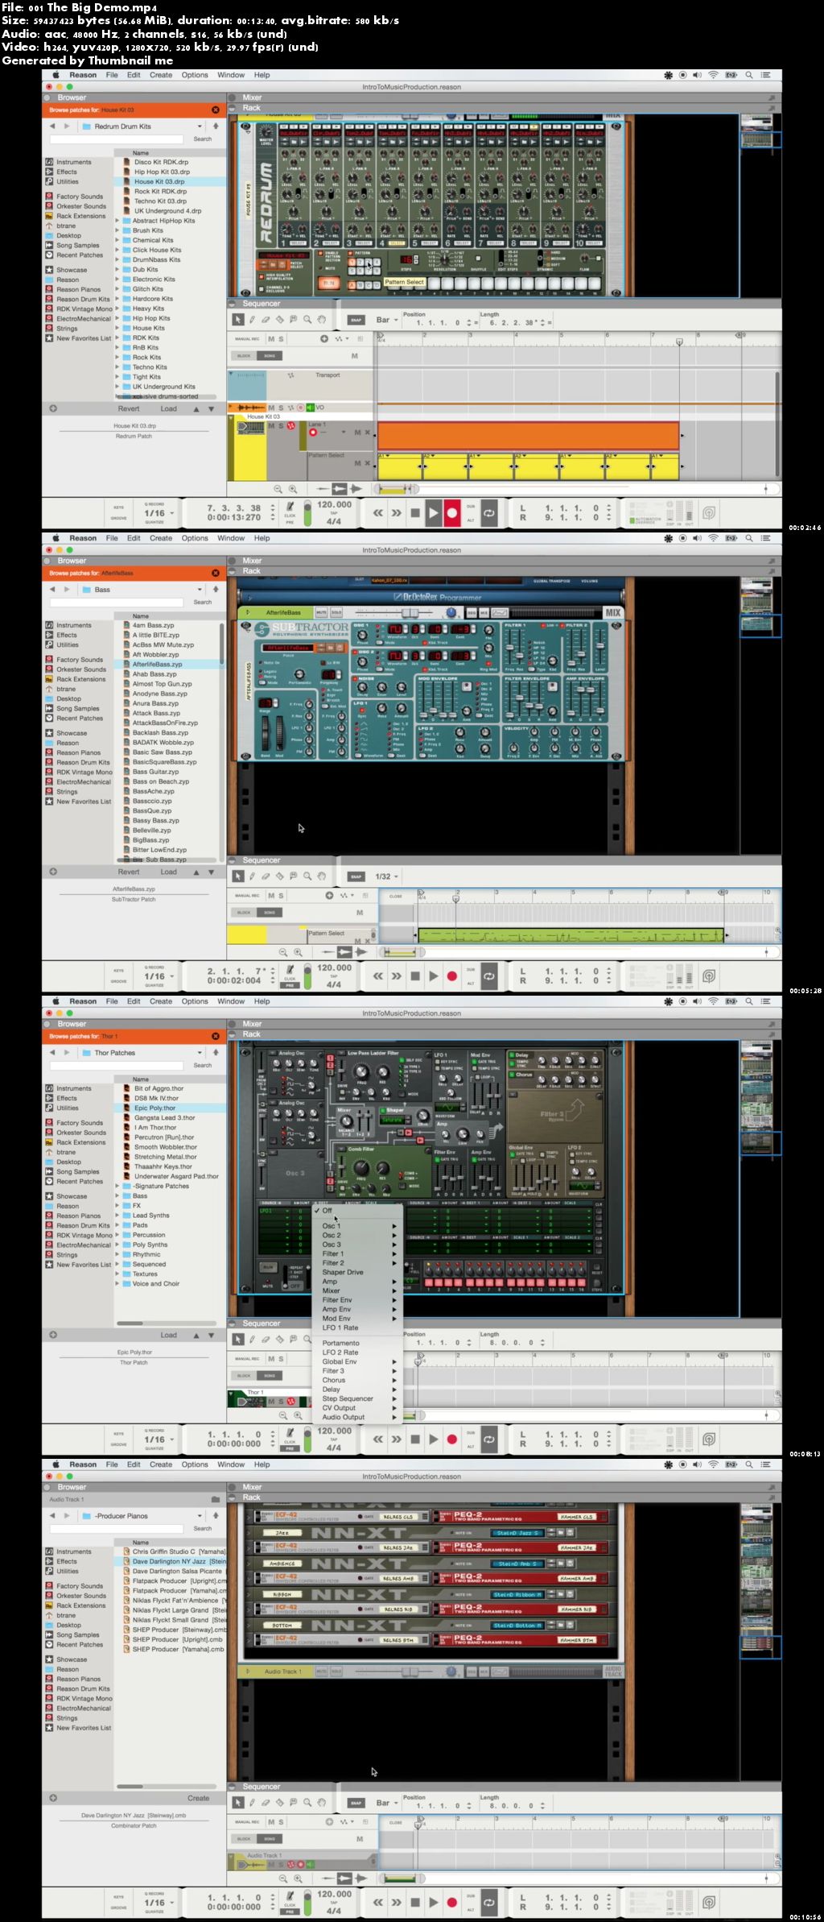The height and width of the screenshot is (1922, 824).
Task: Toggle the KEYS button in the Redrum frame transport
Action: pos(118,507)
